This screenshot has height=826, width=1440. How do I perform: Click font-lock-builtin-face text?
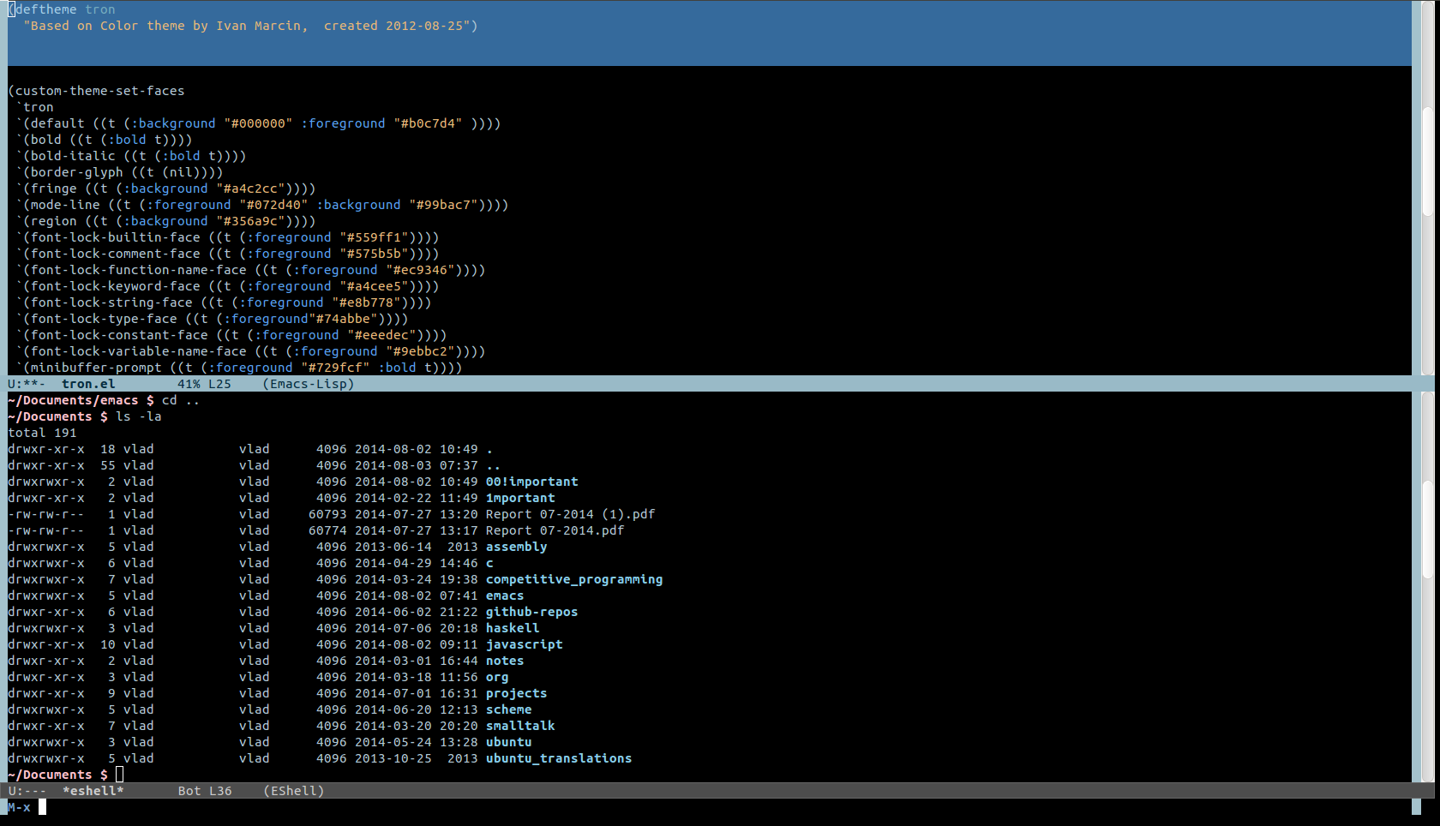[116, 237]
